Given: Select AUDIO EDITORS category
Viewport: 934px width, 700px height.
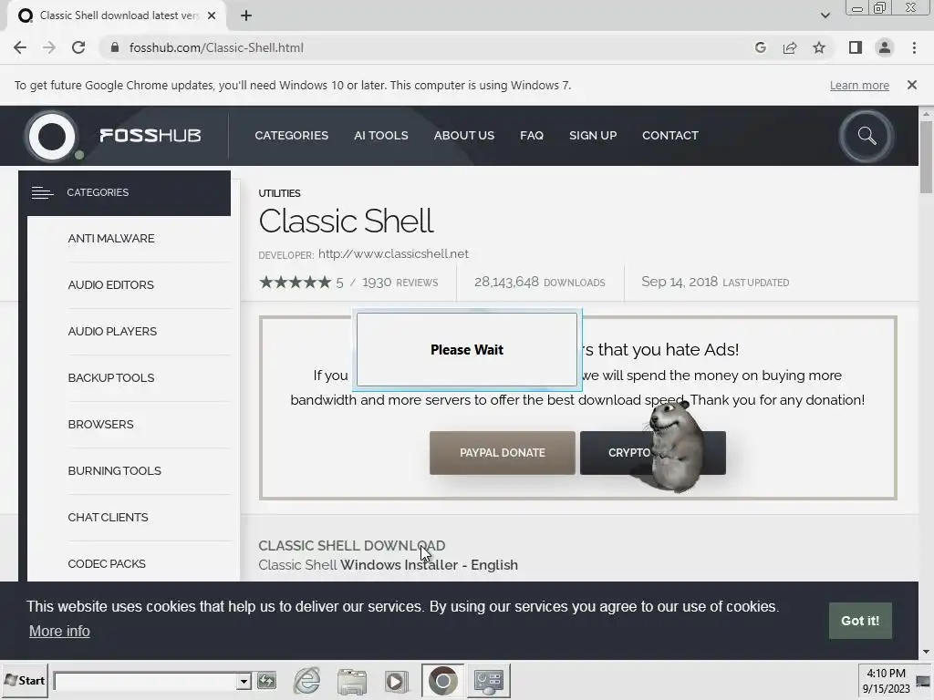Looking at the screenshot, I should (x=110, y=285).
